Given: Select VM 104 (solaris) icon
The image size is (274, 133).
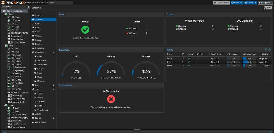Looking at the screenshot, I should tap(9, 61).
